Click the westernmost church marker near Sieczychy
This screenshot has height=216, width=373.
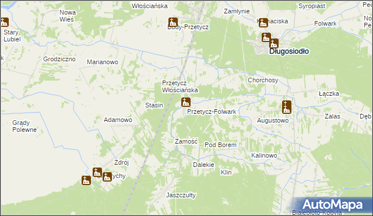[86, 180]
